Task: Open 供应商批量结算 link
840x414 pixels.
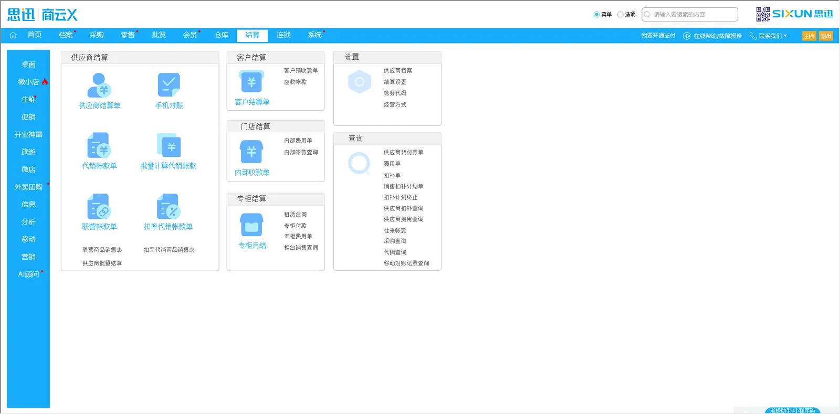Action: (102, 263)
